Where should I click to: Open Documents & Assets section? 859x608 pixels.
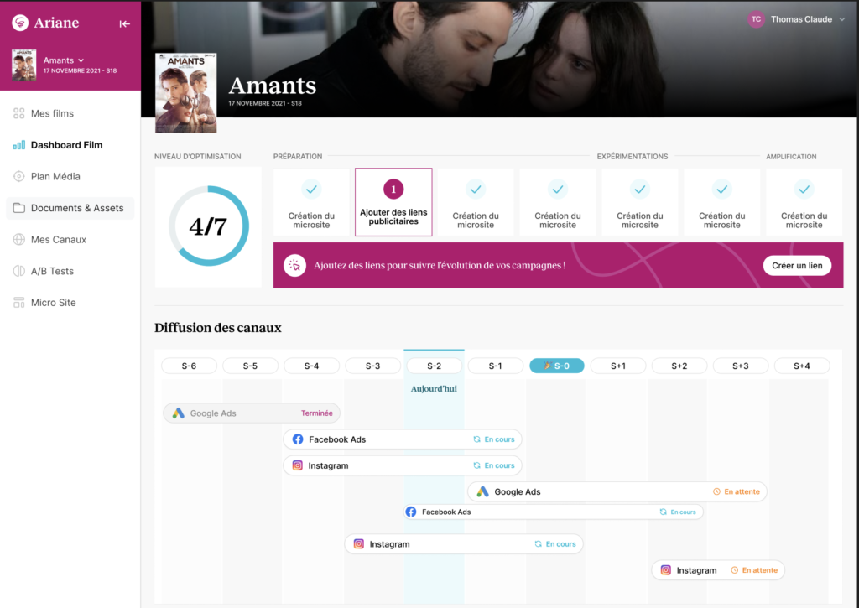pos(70,208)
